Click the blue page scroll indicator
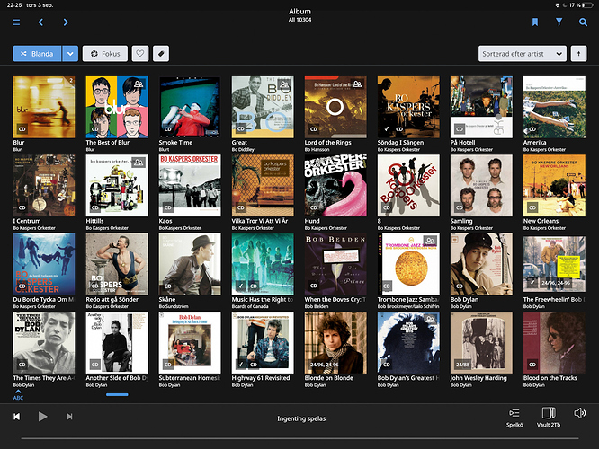The height and width of the screenshot is (449, 599). point(117,394)
